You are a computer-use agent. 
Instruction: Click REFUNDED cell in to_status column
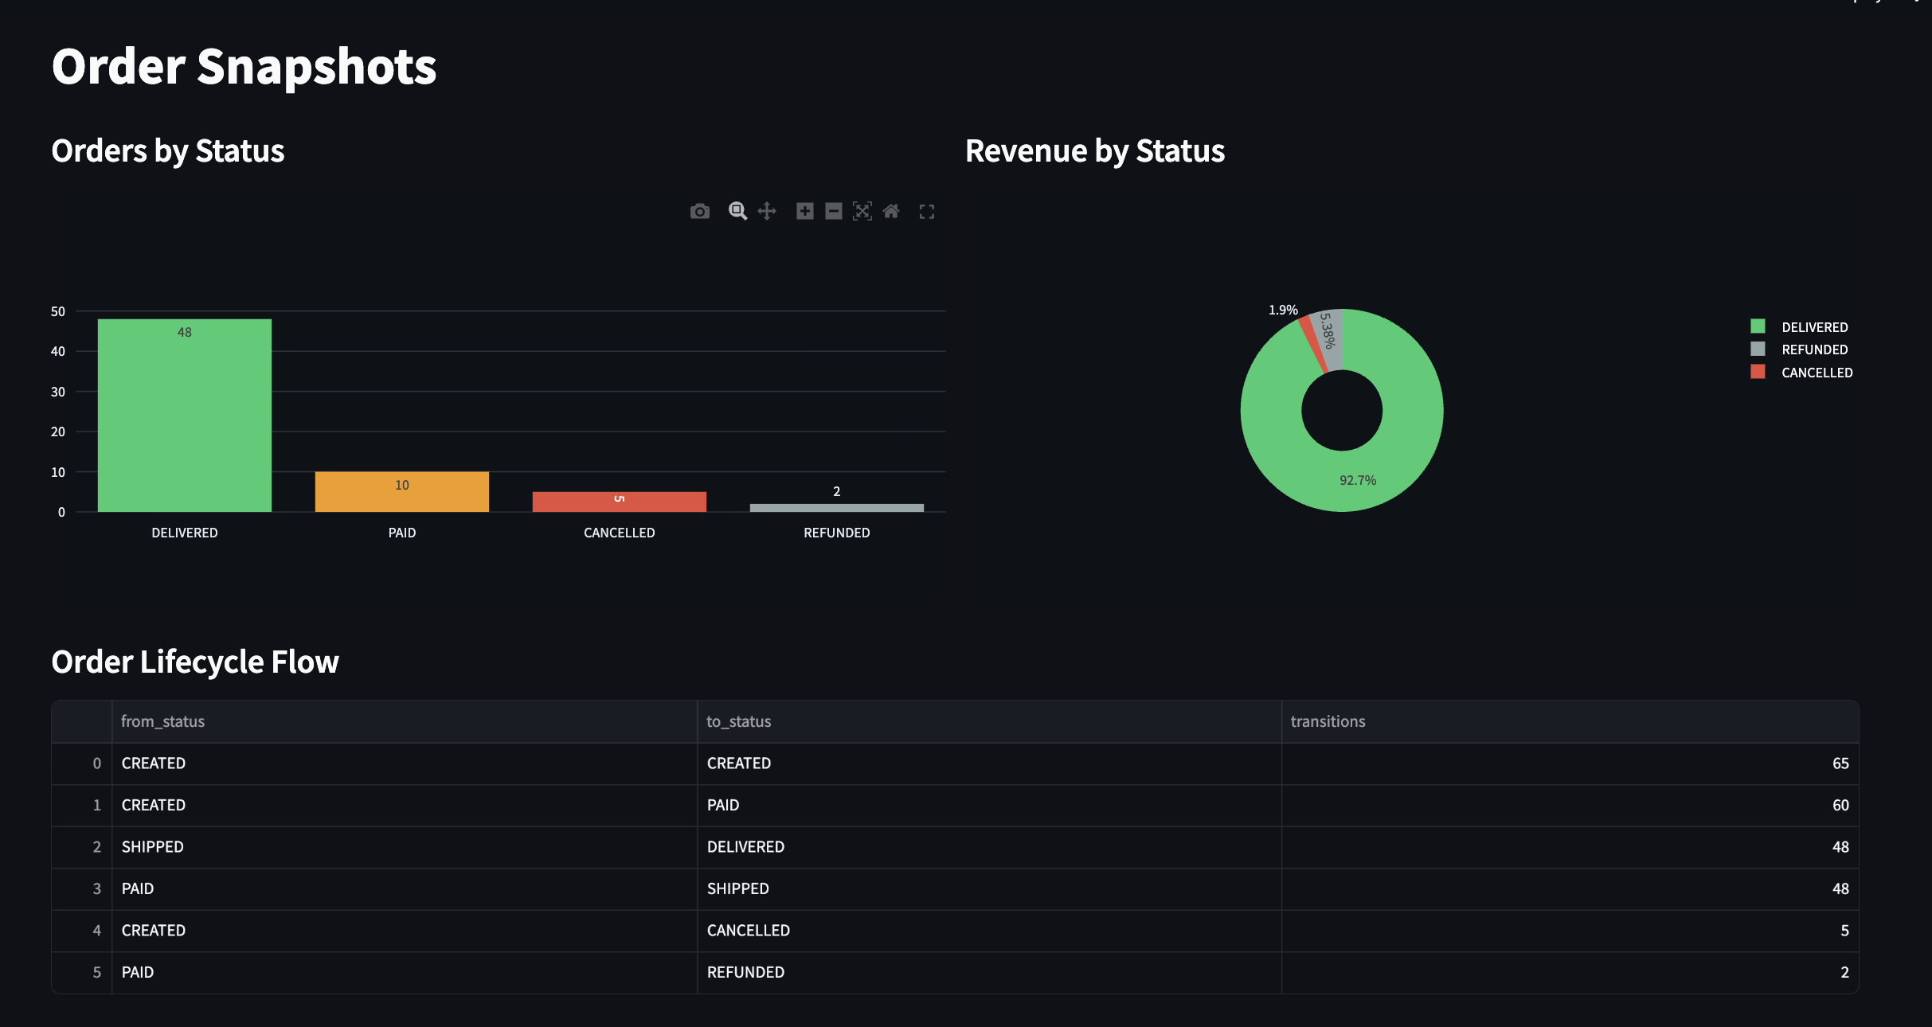989,972
